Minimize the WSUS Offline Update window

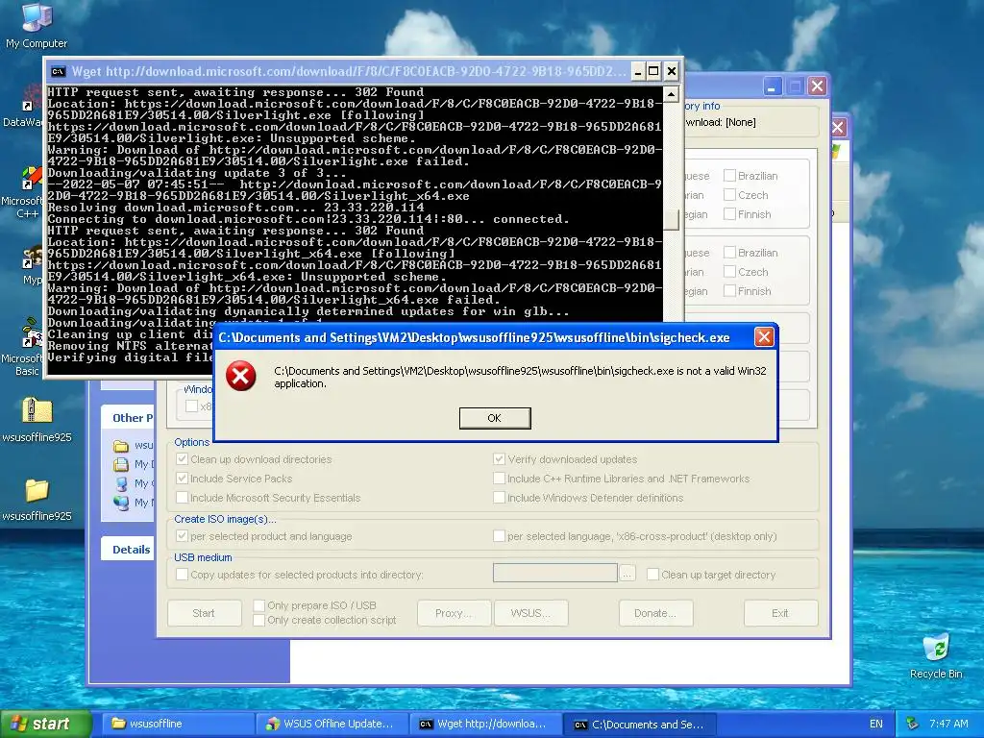[773, 86]
